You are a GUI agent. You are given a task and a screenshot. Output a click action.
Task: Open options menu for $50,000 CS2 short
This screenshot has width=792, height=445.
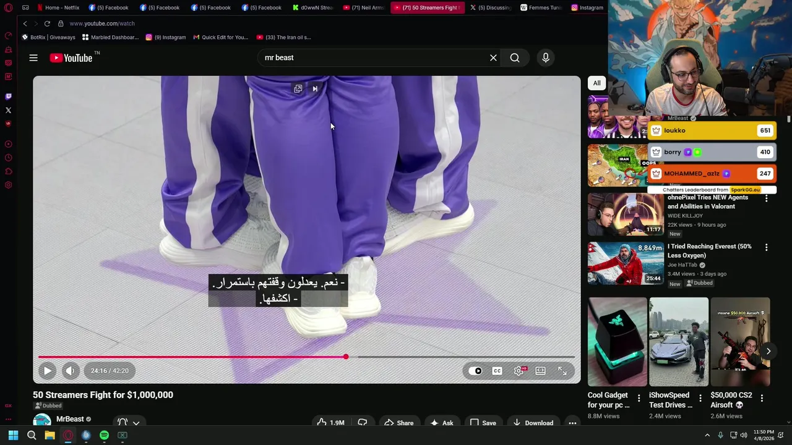point(762,398)
